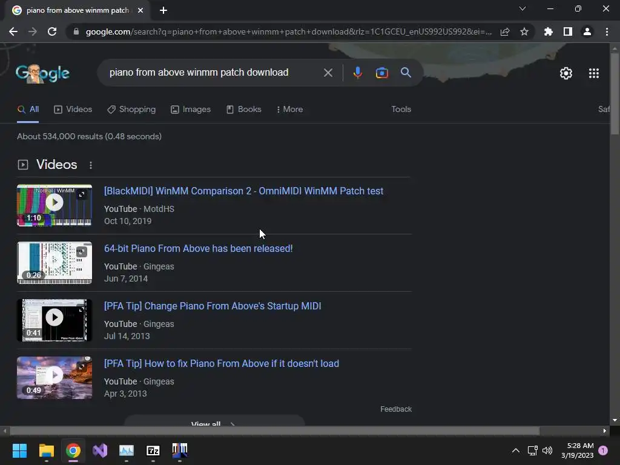The height and width of the screenshot is (465, 620).
Task: Select the All results tab
Action: tap(28, 110)
